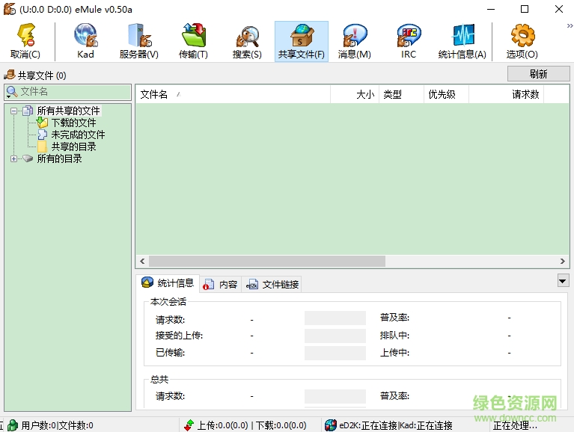Viewport: 574px width, 432px height.
Task: Click the 上传中 label
Action: (x=394, y=353)
